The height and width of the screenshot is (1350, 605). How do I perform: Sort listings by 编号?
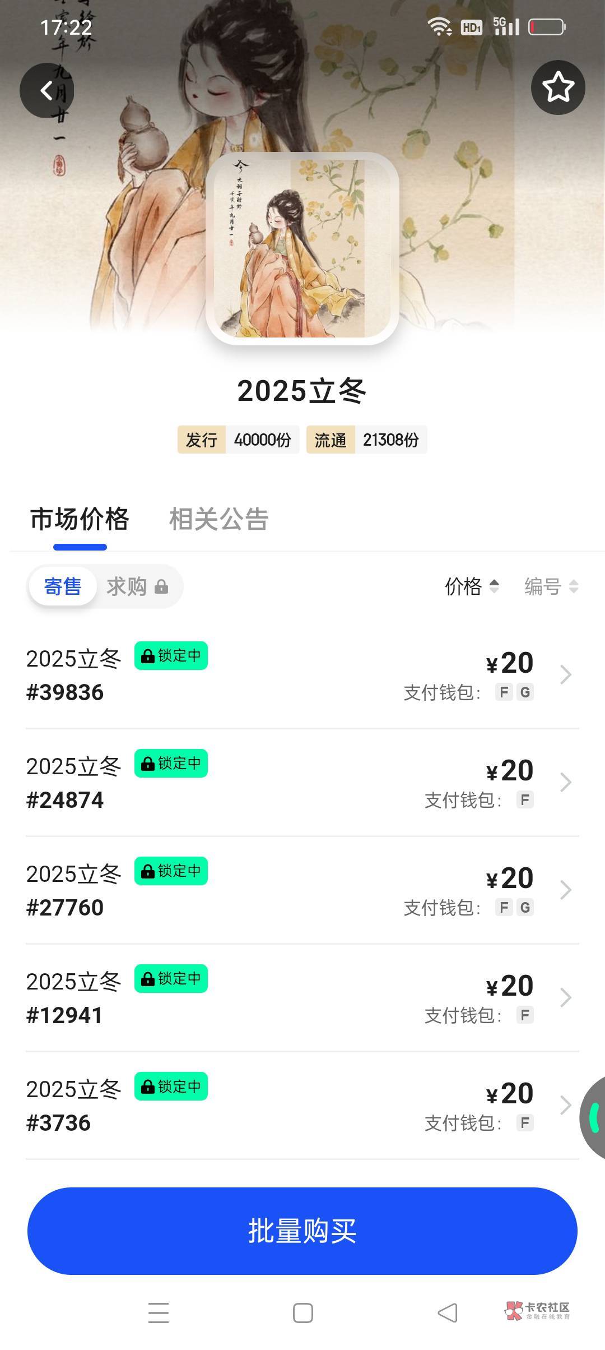click(551, 586)
